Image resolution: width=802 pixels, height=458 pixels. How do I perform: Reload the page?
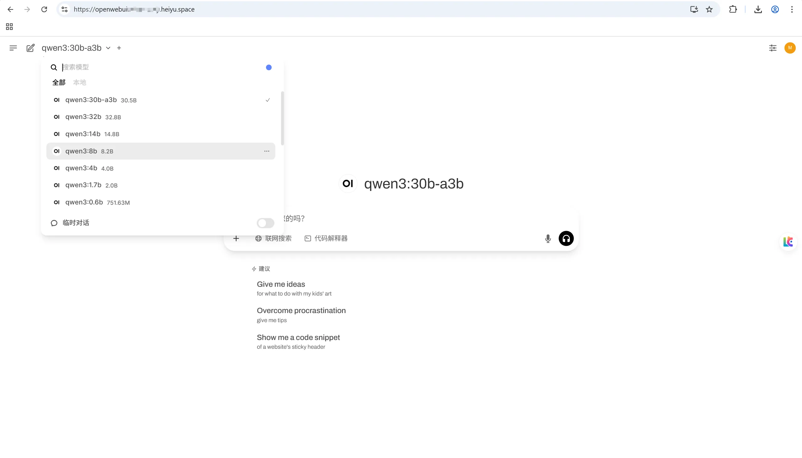click(x=44, y=9)
